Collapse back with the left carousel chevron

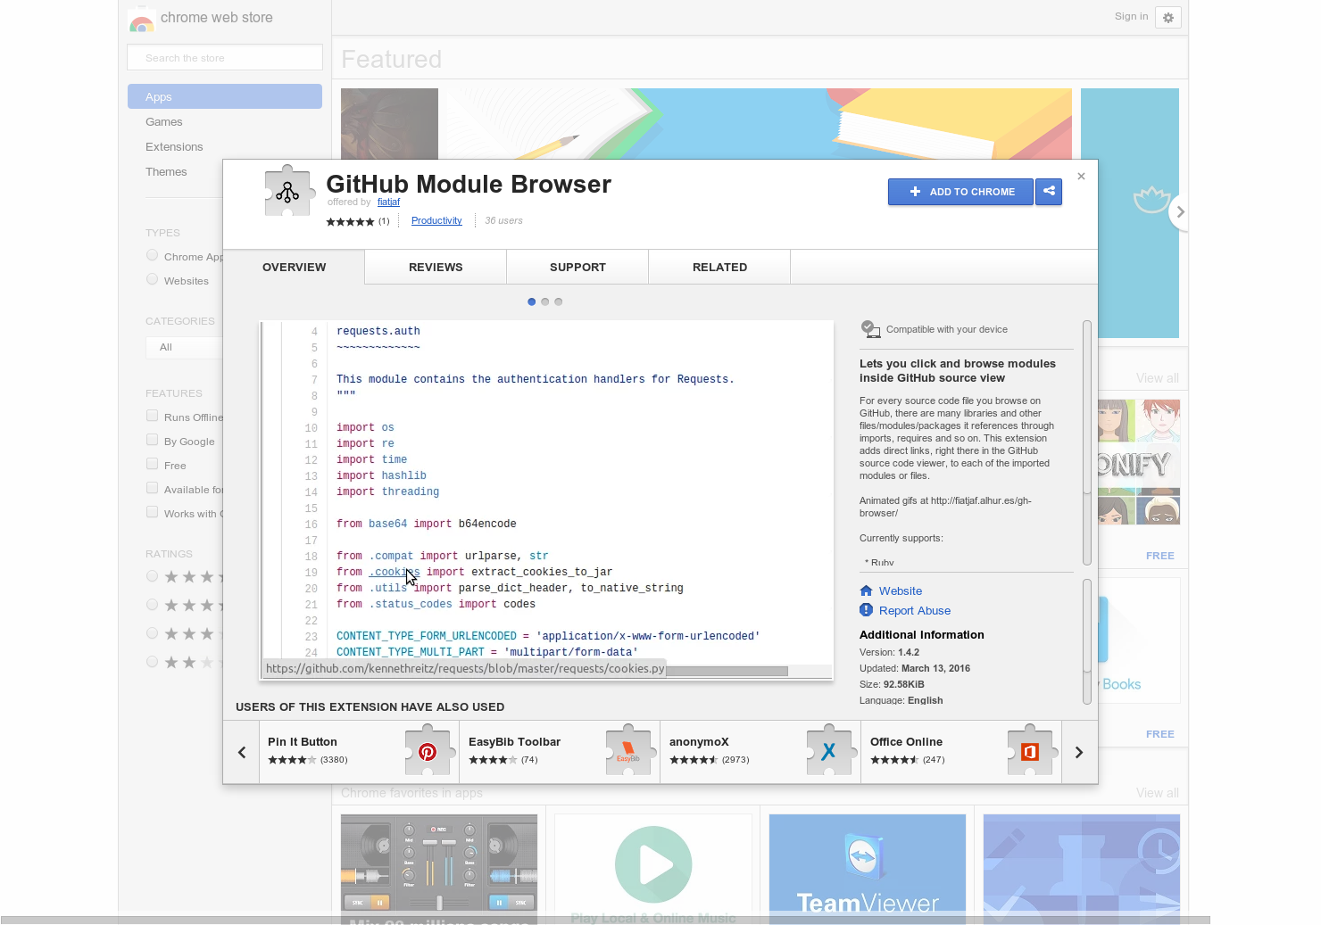tap(241, 752)
